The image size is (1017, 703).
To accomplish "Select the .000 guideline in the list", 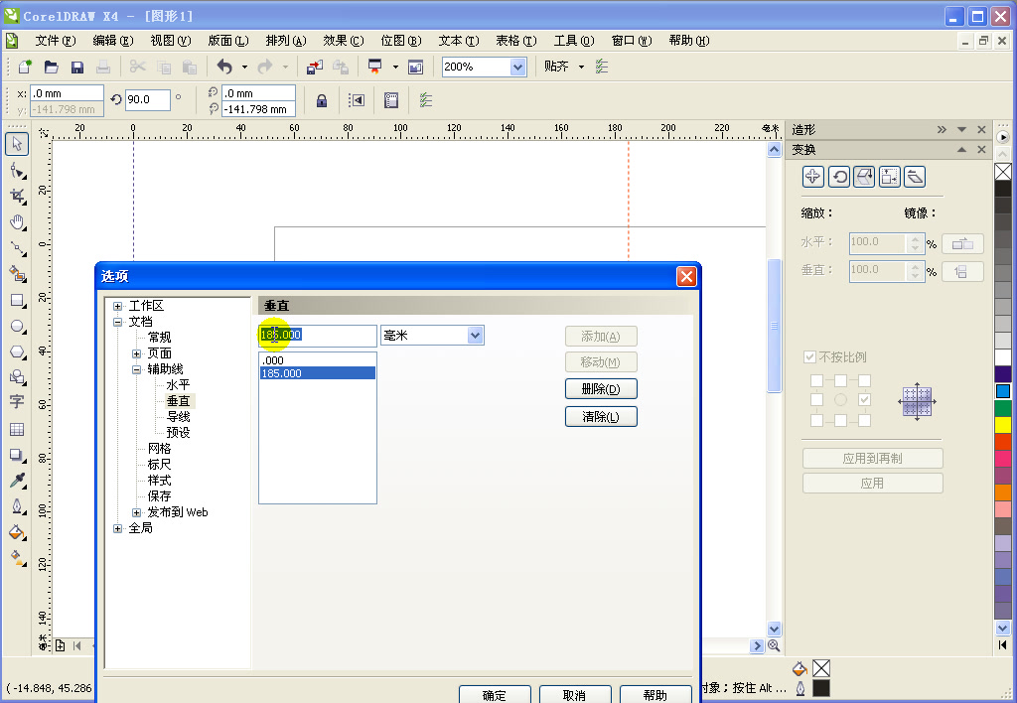I will 317,360.
